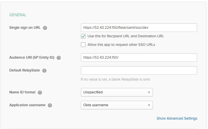
Task: Uncheck Use this for Recipient URL and Destination URL
Action: click(x=83, y=36)
